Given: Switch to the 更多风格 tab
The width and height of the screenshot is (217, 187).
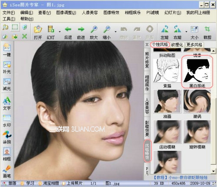Looking at the screenshot, I should pyautogui.click(x=194, y=44).
